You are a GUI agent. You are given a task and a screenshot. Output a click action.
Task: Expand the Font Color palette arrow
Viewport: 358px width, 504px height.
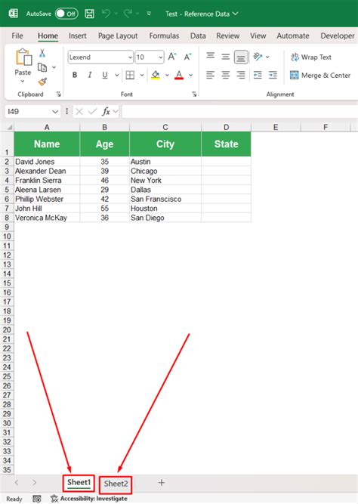(190, 76)
